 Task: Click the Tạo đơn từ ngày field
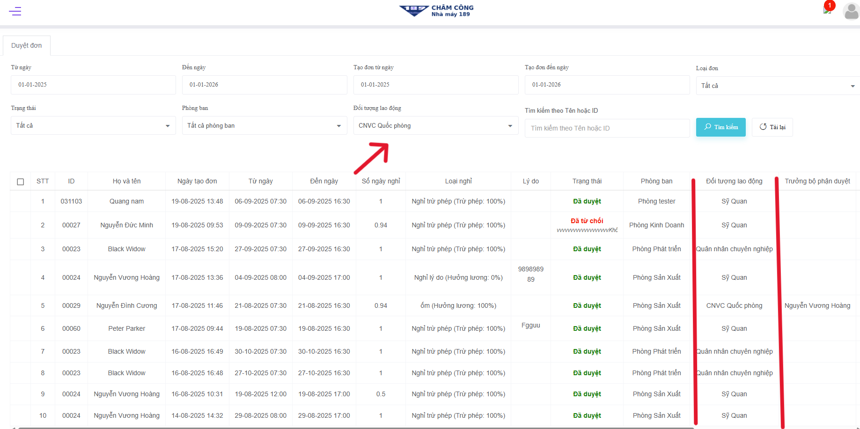435,85
